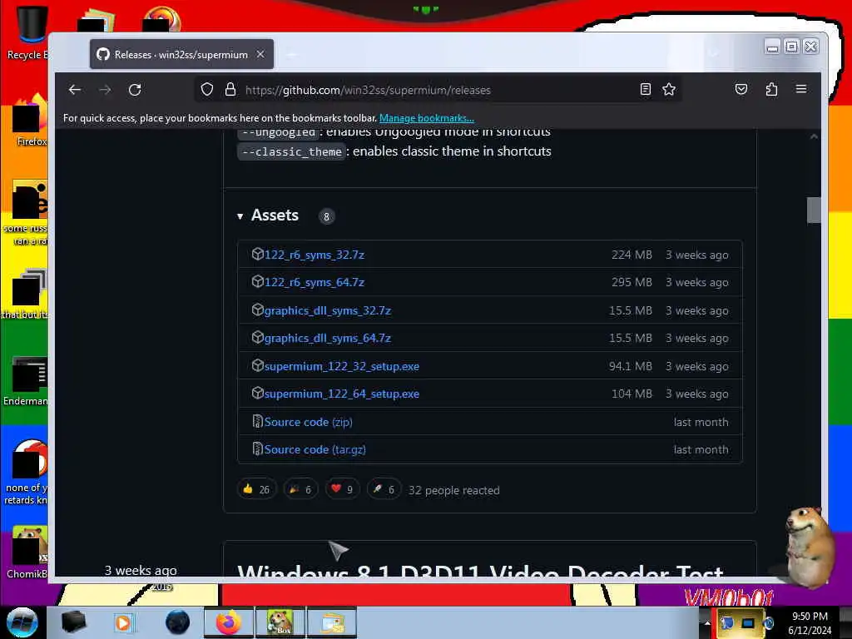852x639 pixels.
Task: Reload the GitHub releases page
Action: tap(135, 90)
